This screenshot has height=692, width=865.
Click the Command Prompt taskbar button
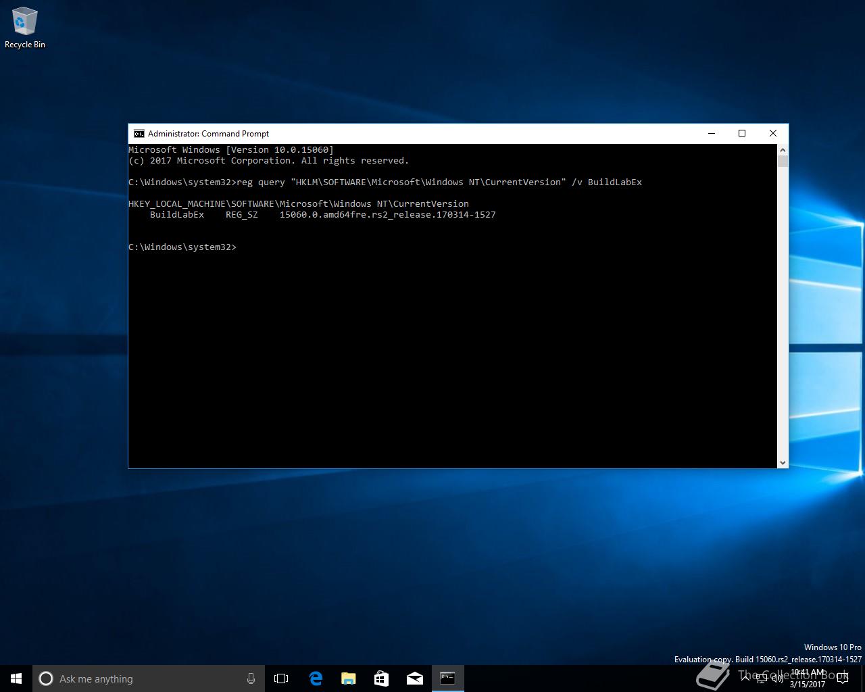point(447,678)
